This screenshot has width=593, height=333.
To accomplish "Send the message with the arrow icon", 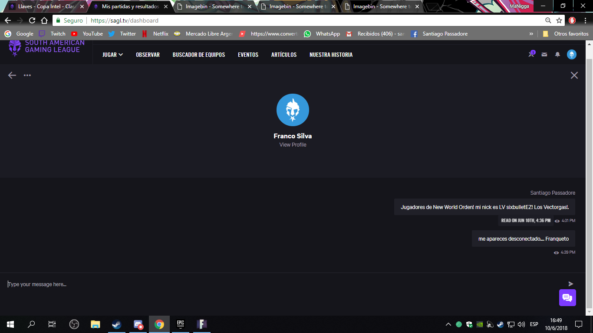I will [x=571, y=284].
